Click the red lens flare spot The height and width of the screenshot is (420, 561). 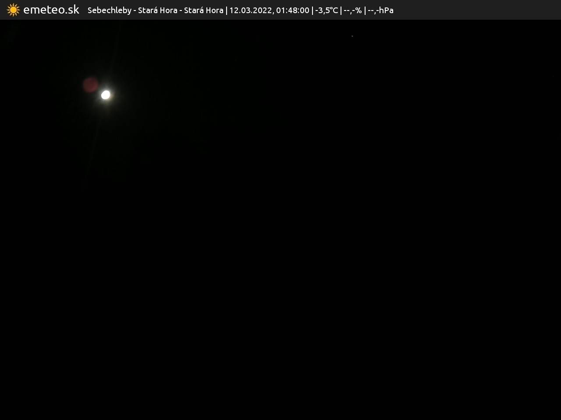pyautogui.click(x=91, y=84)
